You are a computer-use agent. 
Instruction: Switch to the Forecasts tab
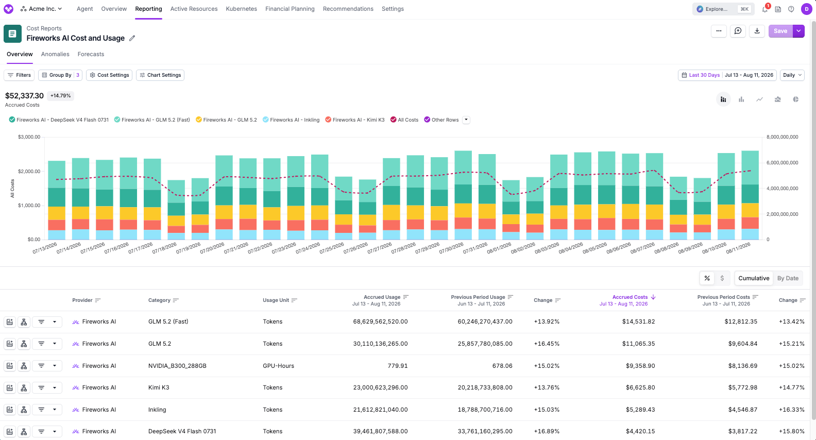coord(91,54)
